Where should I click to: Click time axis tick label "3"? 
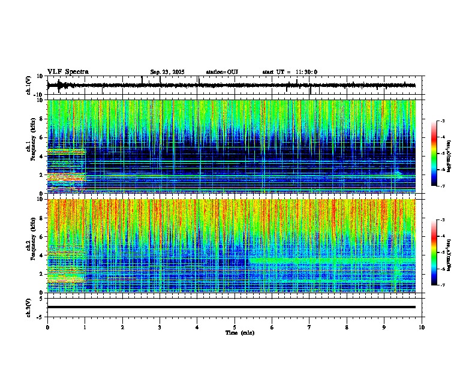click(160, 327)
